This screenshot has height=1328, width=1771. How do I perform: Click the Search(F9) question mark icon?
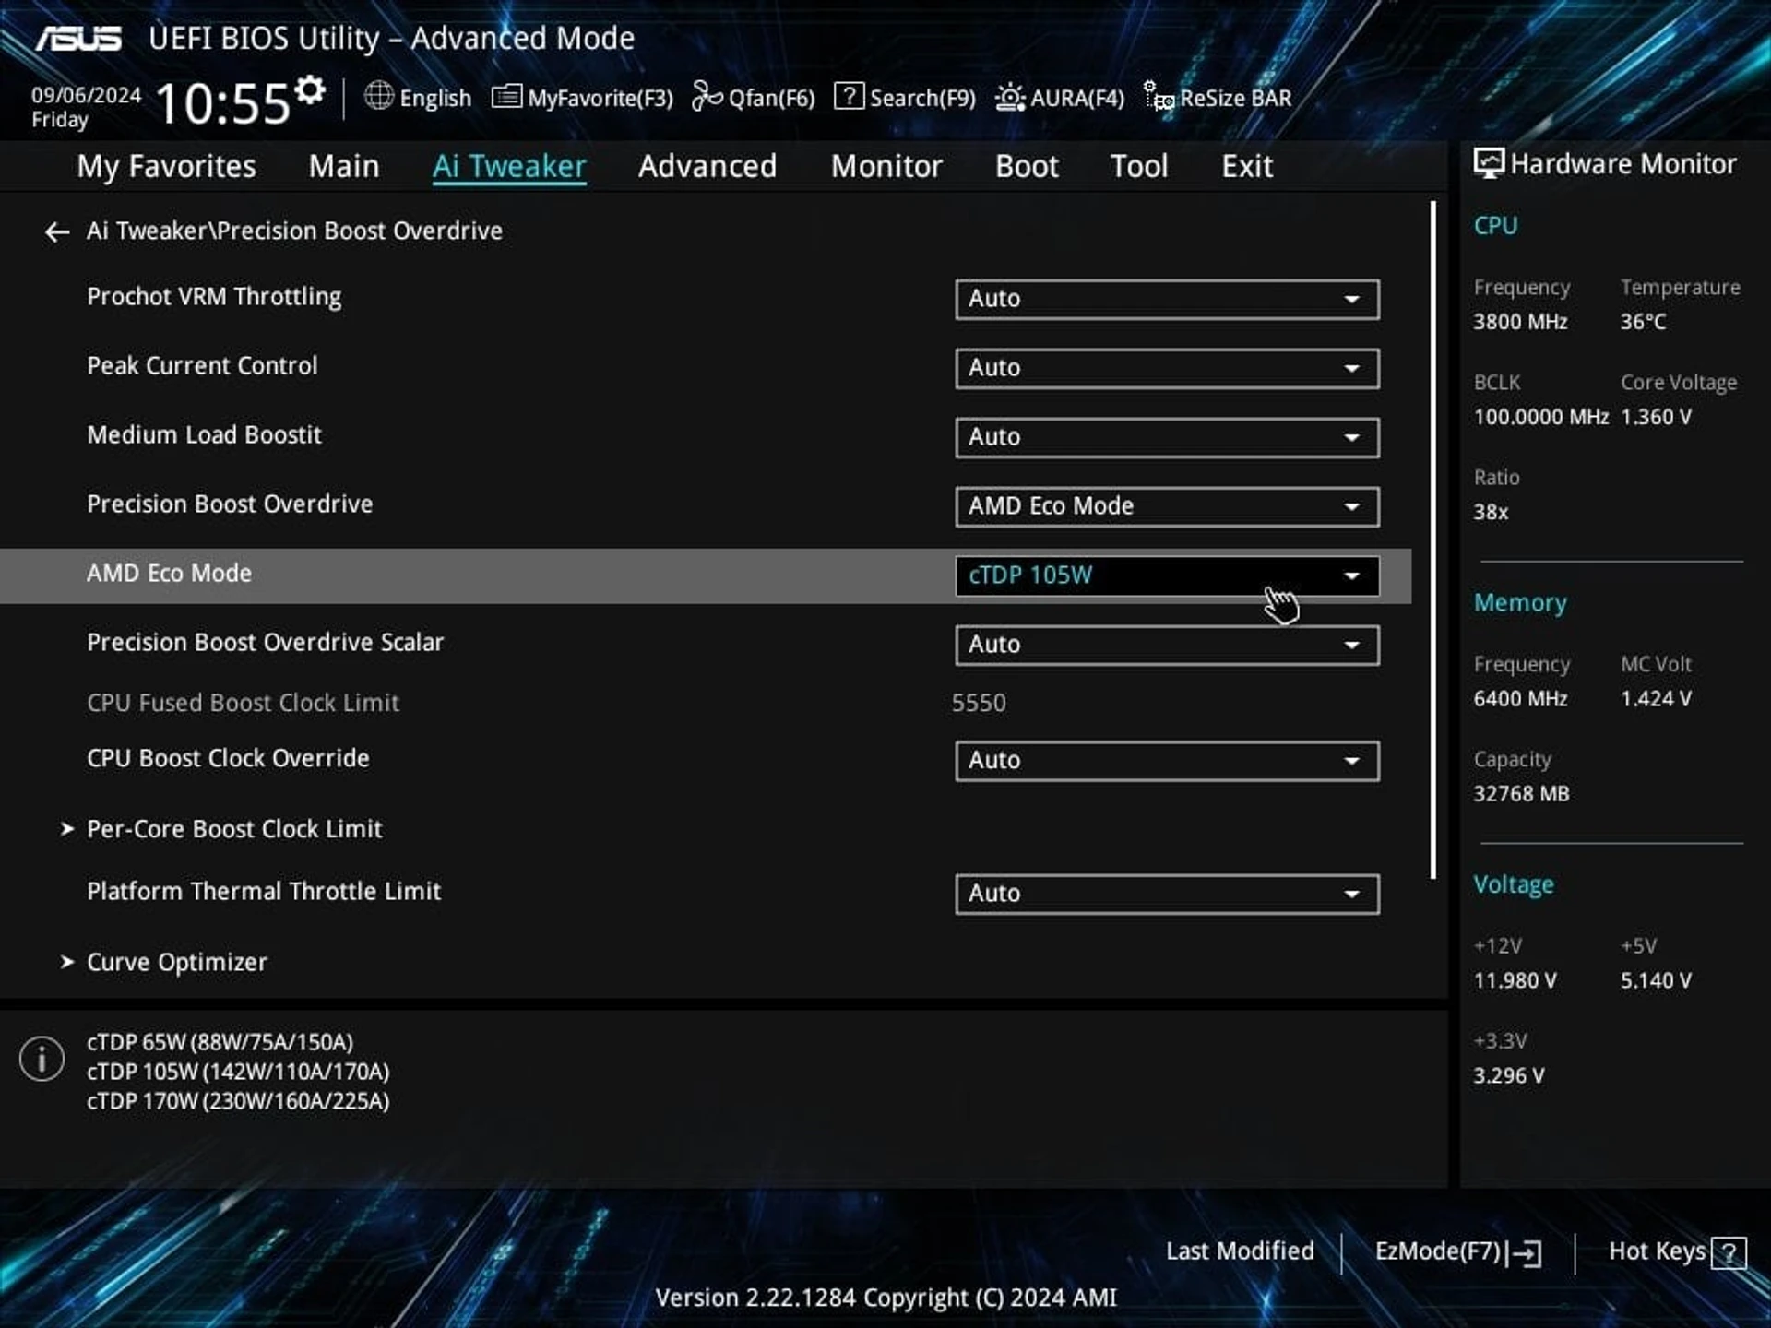click(x=849, y=96)
